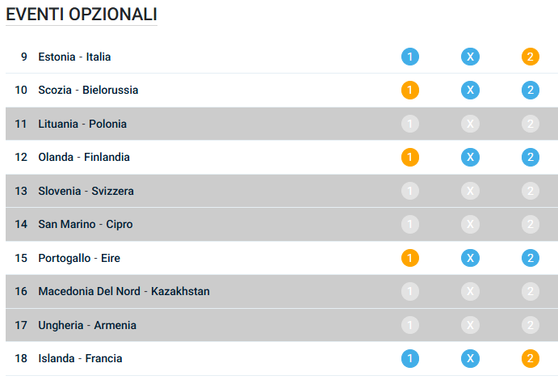Toggle orange 1 for Portogallo - Eire
Screen dimensions: 558x380
(x=410, y=258)
